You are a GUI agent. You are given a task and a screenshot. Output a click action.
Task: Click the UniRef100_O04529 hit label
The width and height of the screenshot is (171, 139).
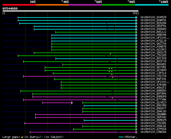click(153, 17)
